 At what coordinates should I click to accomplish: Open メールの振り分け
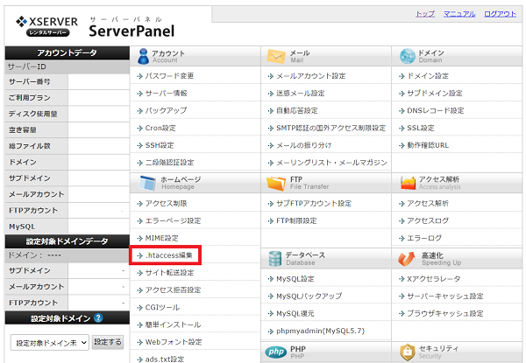(x=304, y=145)
